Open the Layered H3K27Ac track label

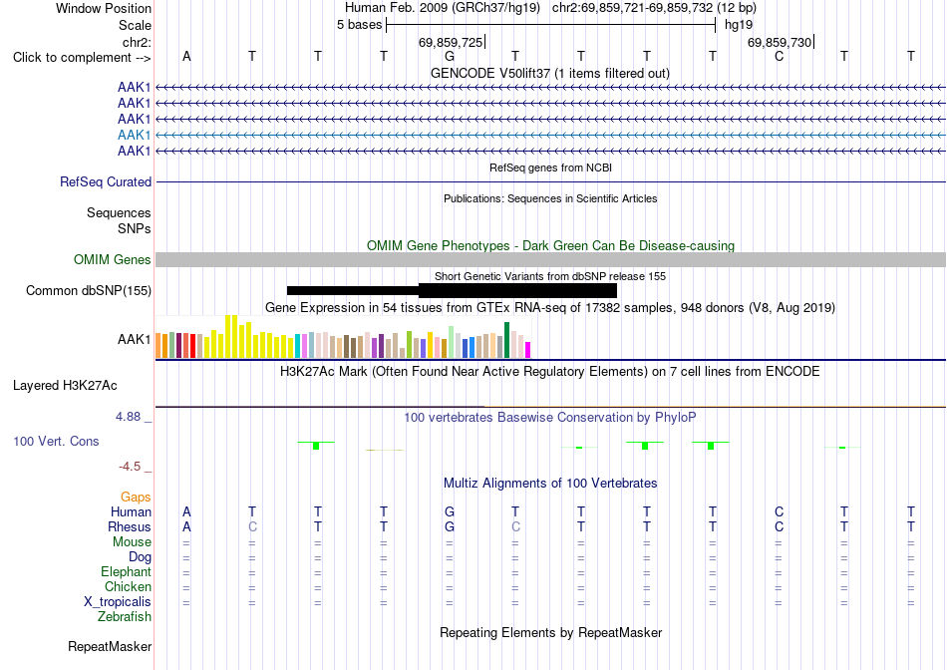tap(65, 386)
